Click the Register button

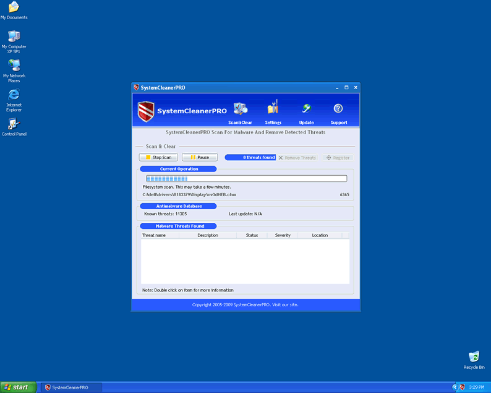point(338,158)
